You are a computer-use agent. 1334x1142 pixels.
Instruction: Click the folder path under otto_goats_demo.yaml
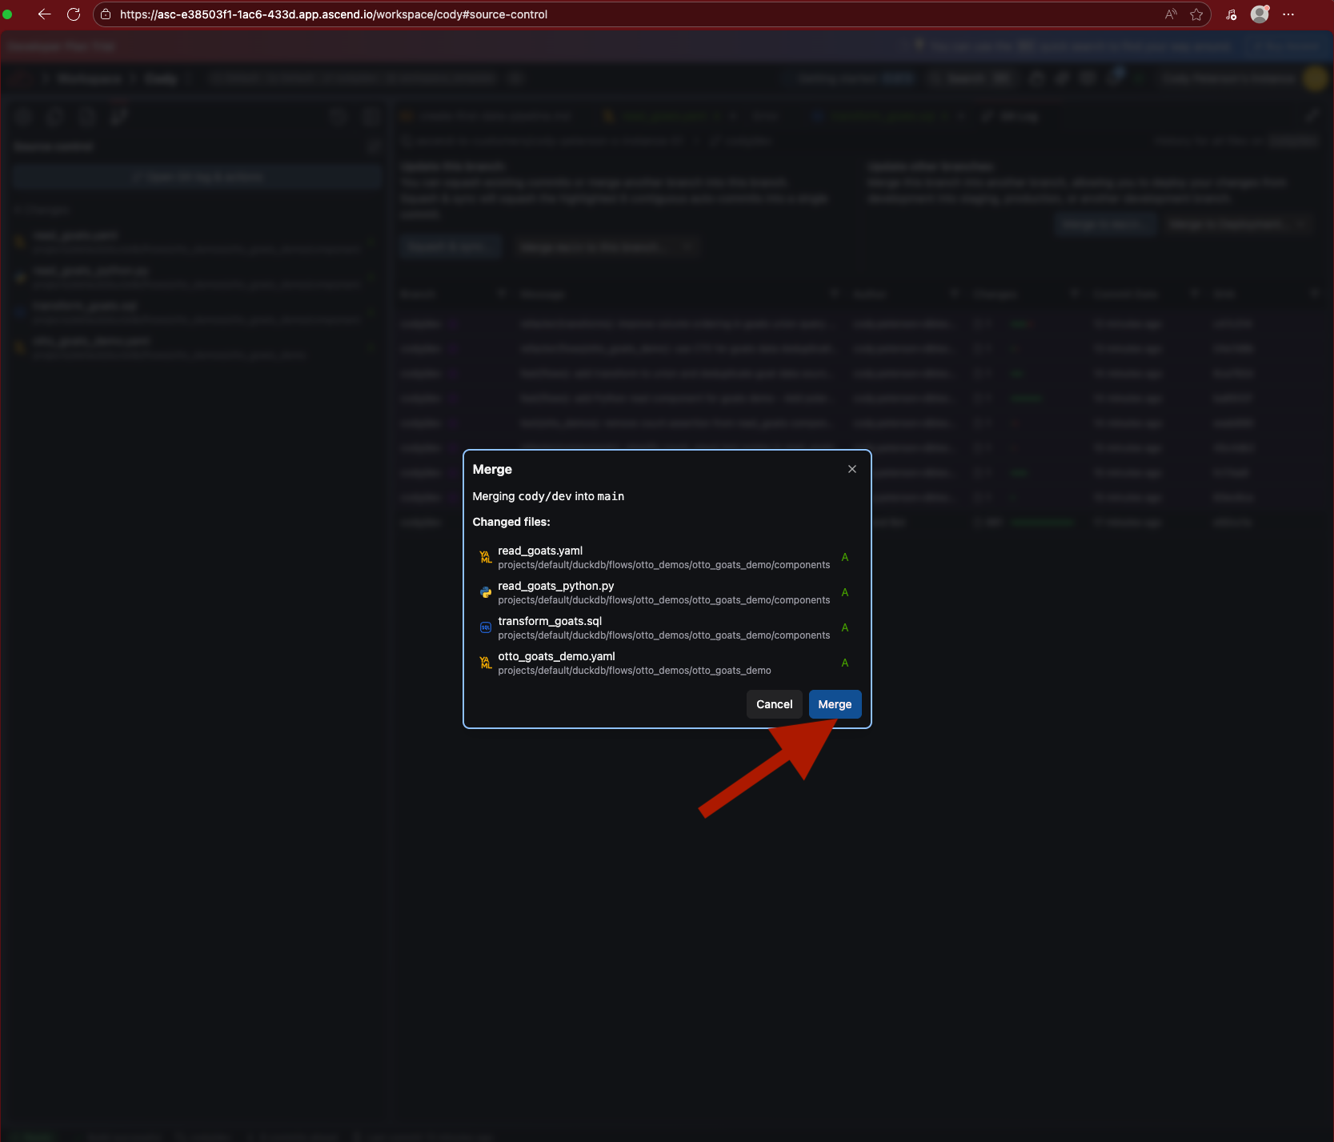pyautogui.click(x=635, y=671)
